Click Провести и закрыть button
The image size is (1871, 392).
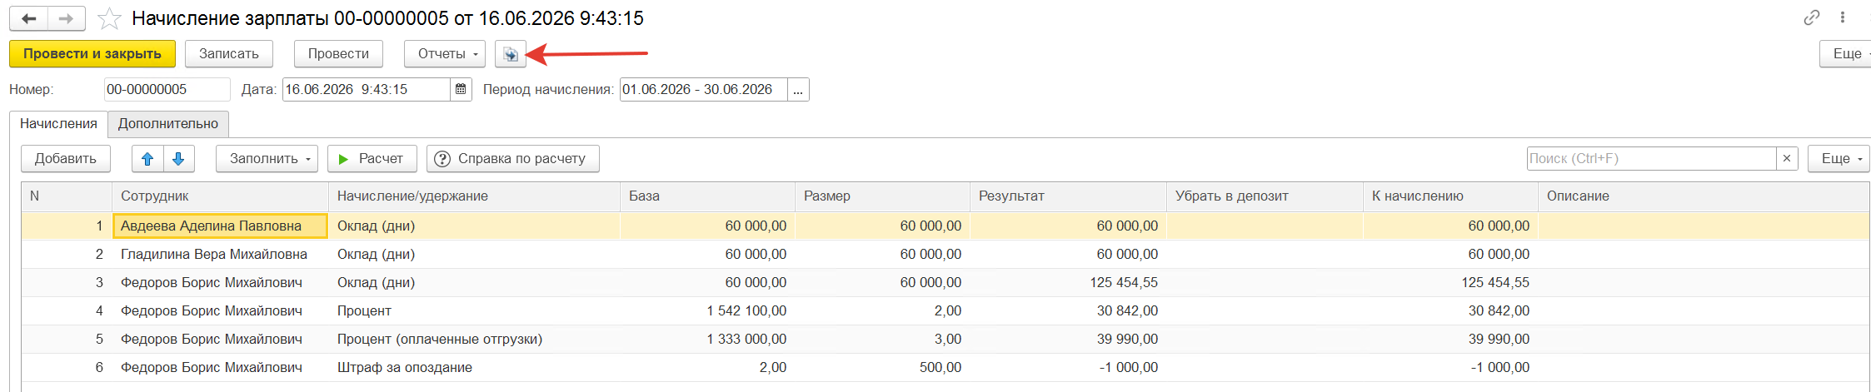[92, 54]
